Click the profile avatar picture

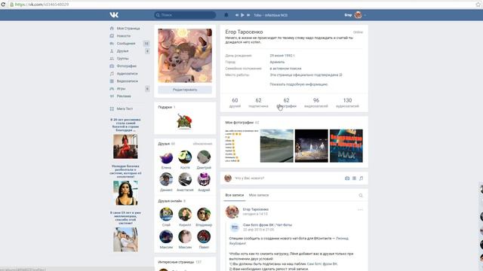click(x=185, y=56)
